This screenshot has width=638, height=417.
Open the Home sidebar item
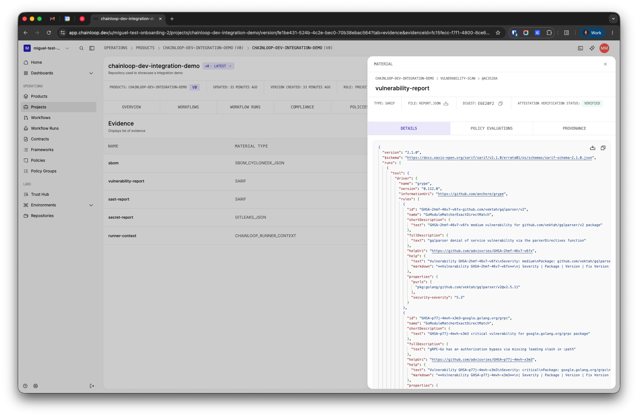58,62
